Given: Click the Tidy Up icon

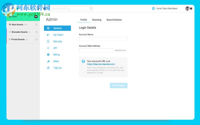Looking at the screenshot, I should click(x=48, y=68).
